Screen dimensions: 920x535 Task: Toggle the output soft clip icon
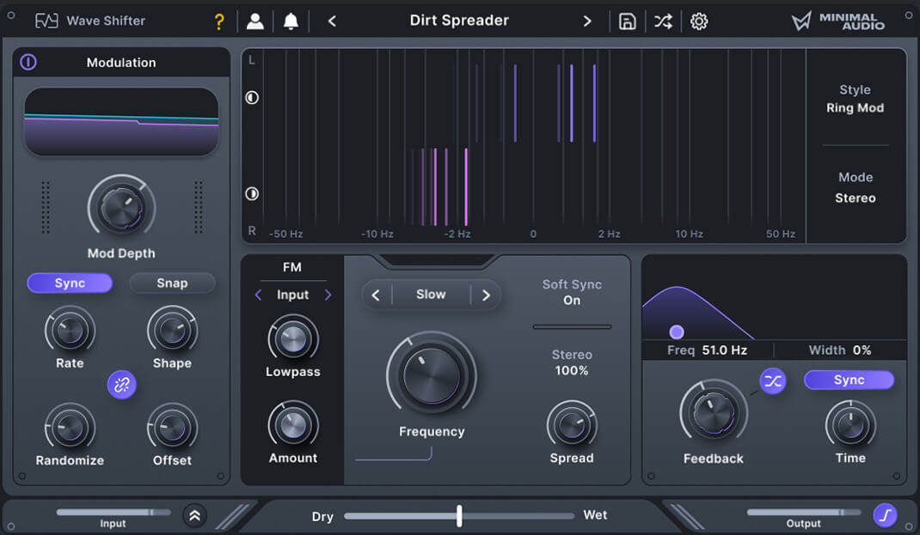point(885,515)
